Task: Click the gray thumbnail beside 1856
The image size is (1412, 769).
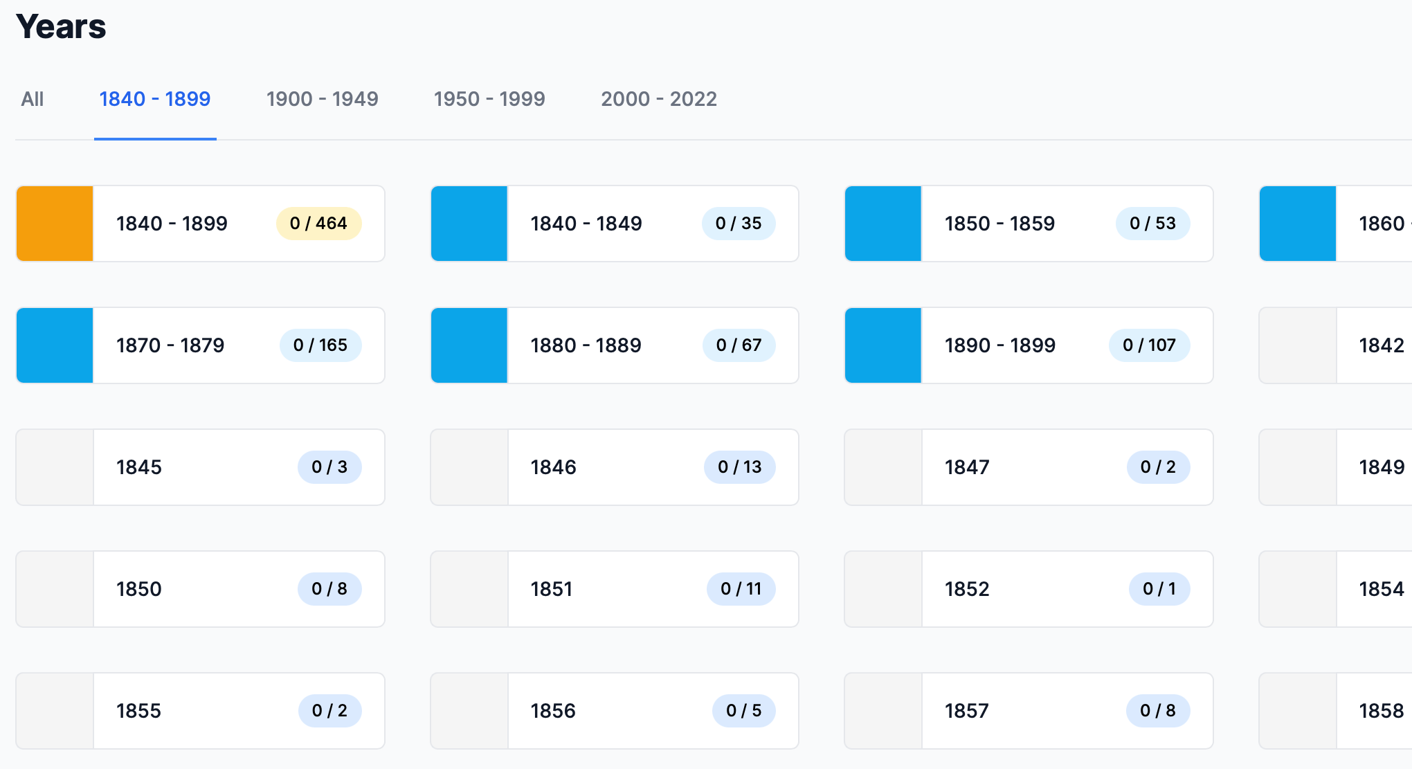Action: [469, 711]
